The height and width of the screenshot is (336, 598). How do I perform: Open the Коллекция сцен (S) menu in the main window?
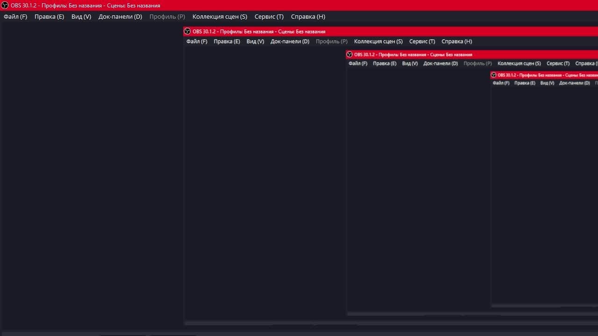220,16
